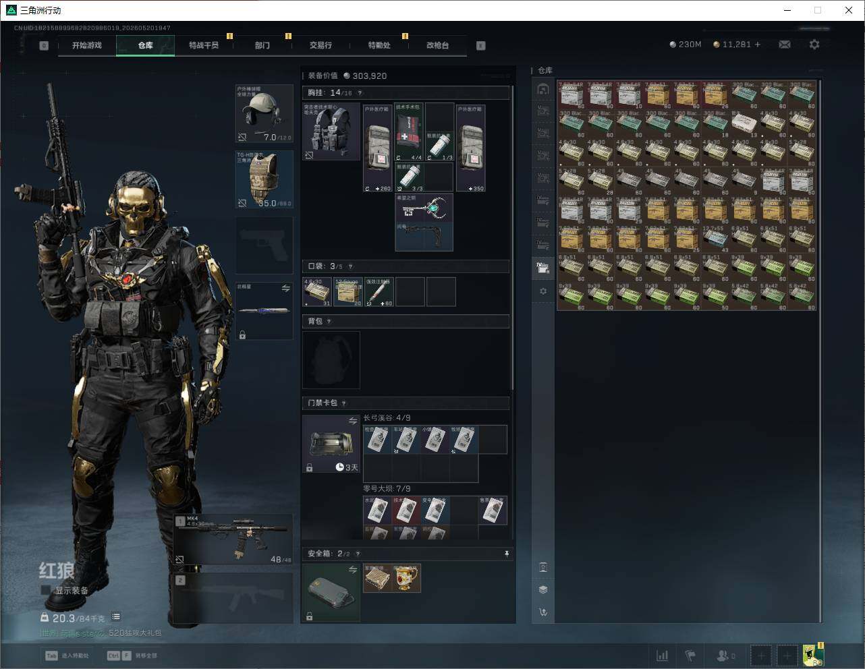Image resolution: width=865 pixels, height=669 pixels.
Task: Switch to the 改枪台 tab
Action: pyautogui.click(x=437, y=45)
